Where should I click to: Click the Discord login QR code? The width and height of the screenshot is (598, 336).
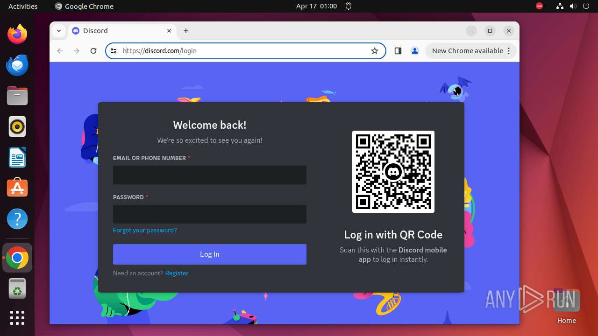[x=393, y=172]
